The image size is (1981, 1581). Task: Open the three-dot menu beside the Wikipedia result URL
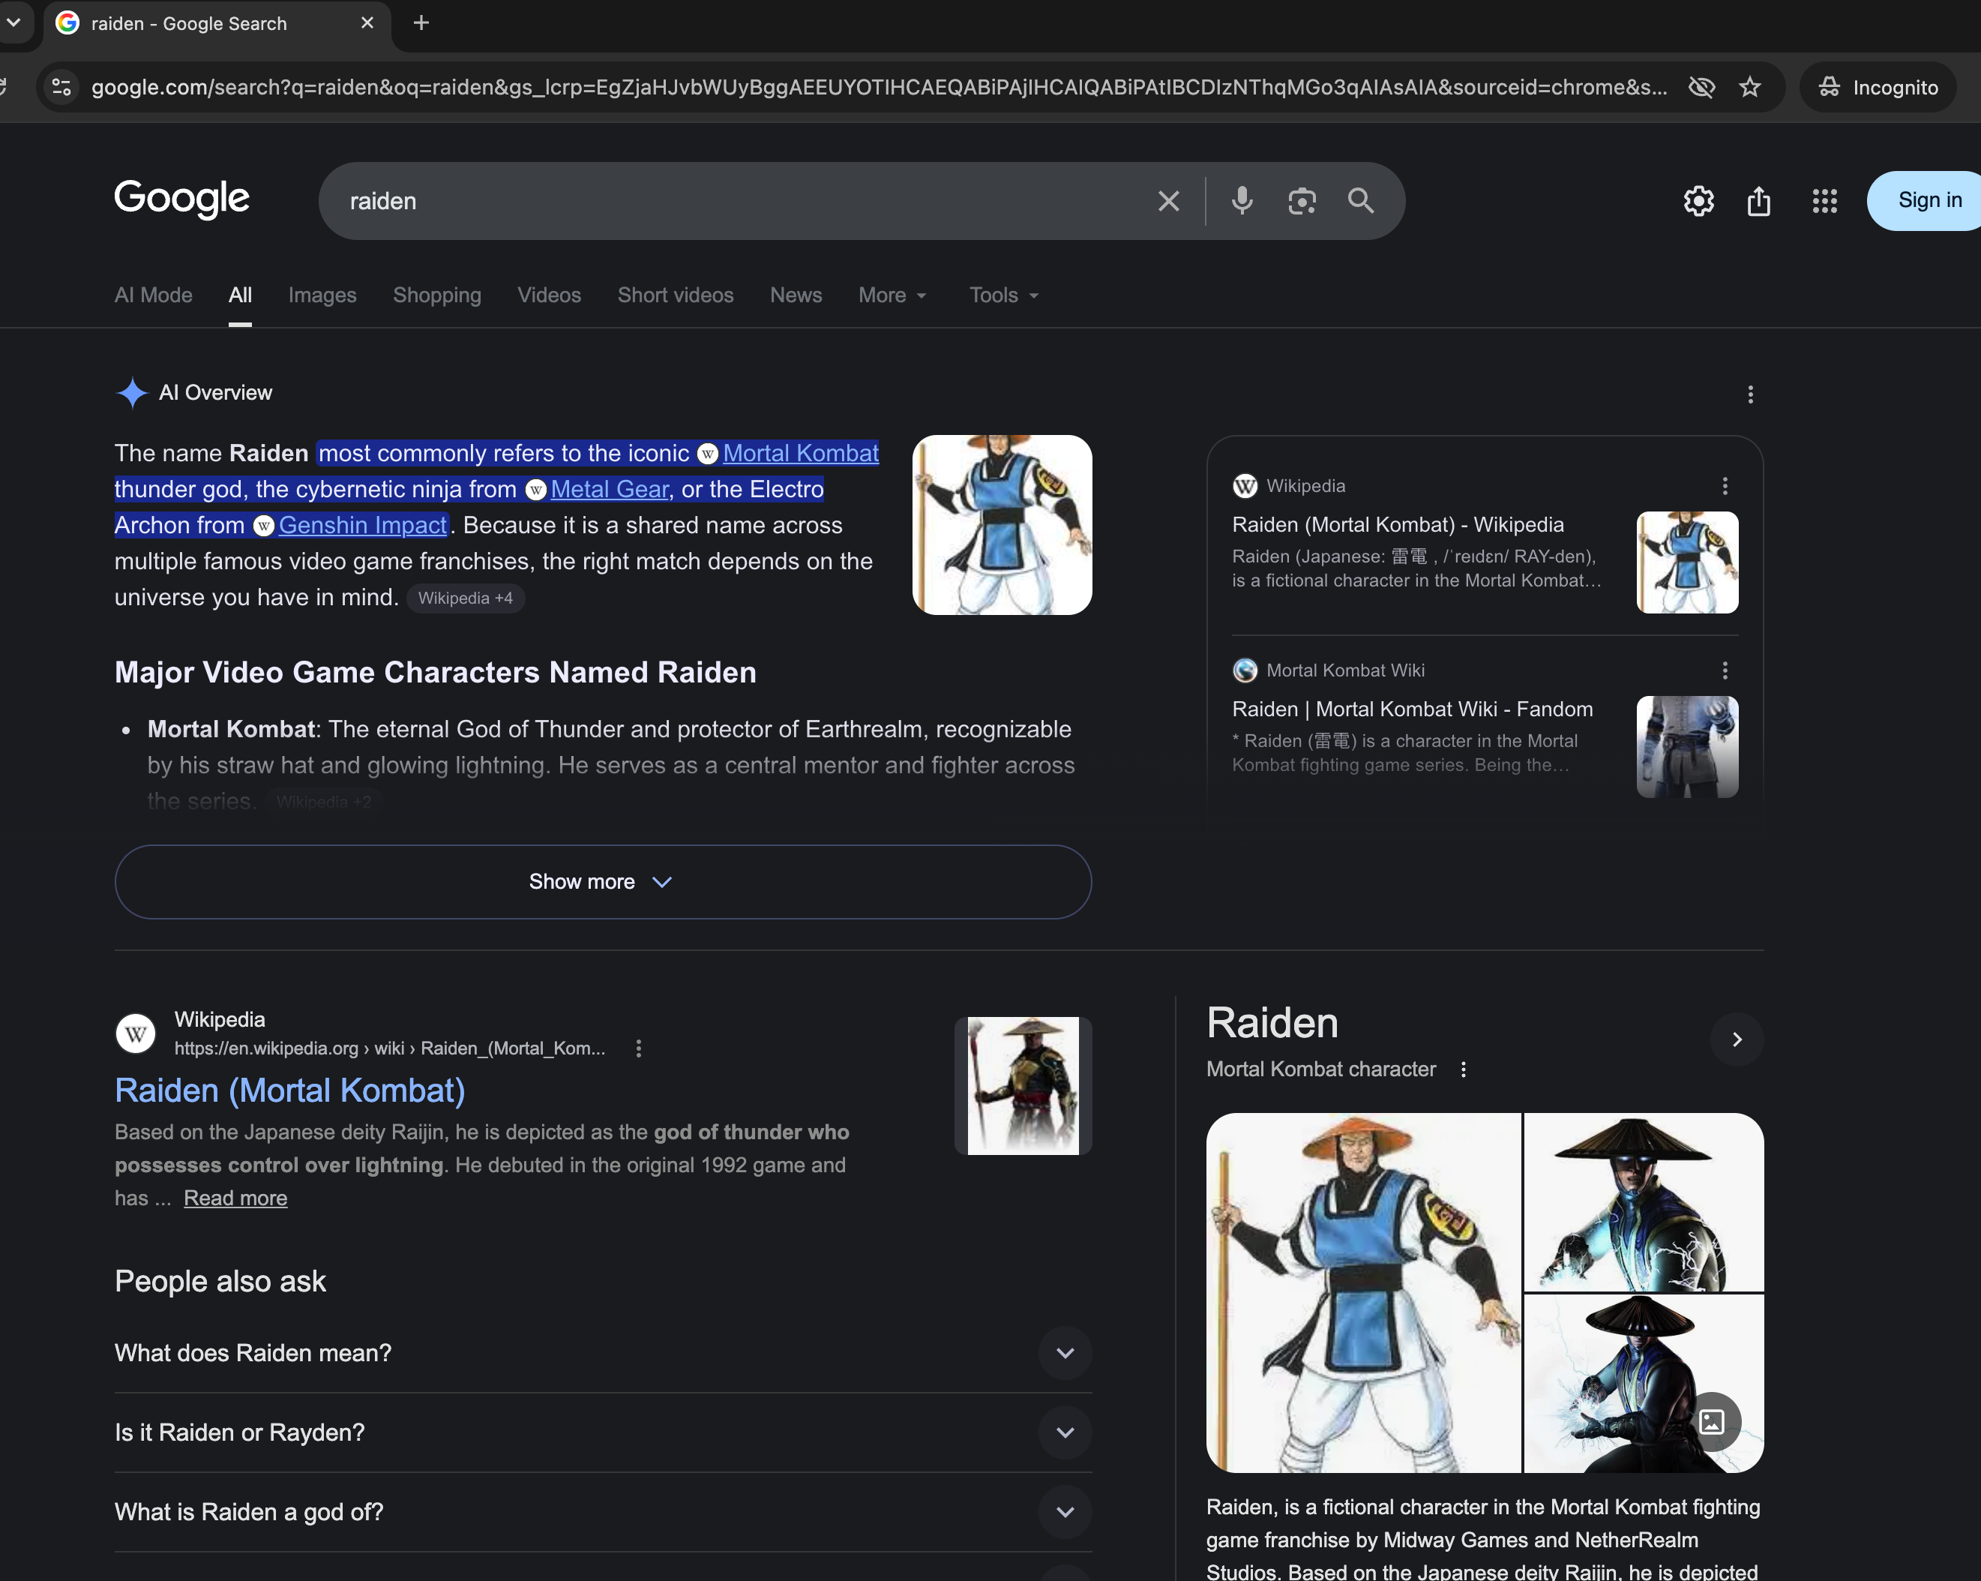click(639, 1048)
